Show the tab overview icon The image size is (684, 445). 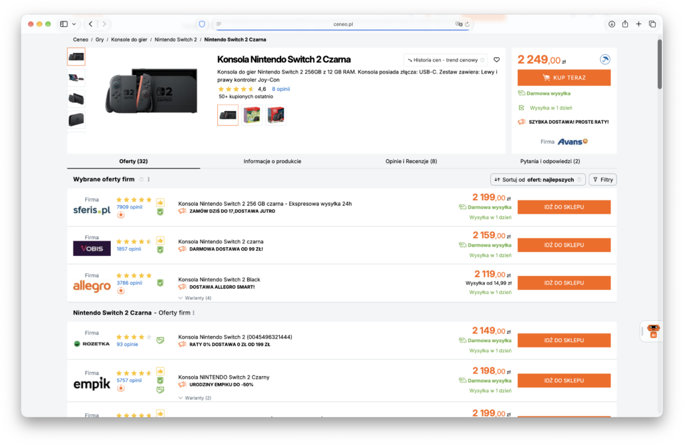(652, 24)
